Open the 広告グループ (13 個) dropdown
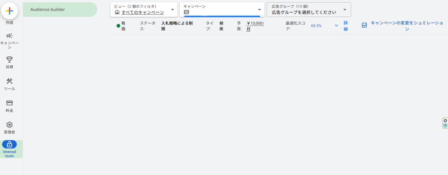Image resolution: width=448 pixels, height=175 pixels. click(345, 10)
